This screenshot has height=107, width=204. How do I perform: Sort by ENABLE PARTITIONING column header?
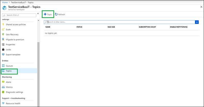pos(179,27)
